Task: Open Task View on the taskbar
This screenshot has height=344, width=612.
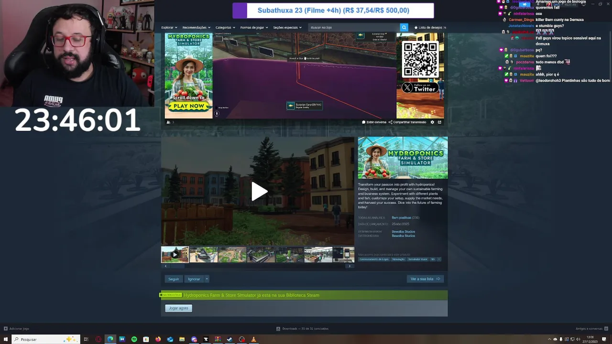Action: click(86, 339)
